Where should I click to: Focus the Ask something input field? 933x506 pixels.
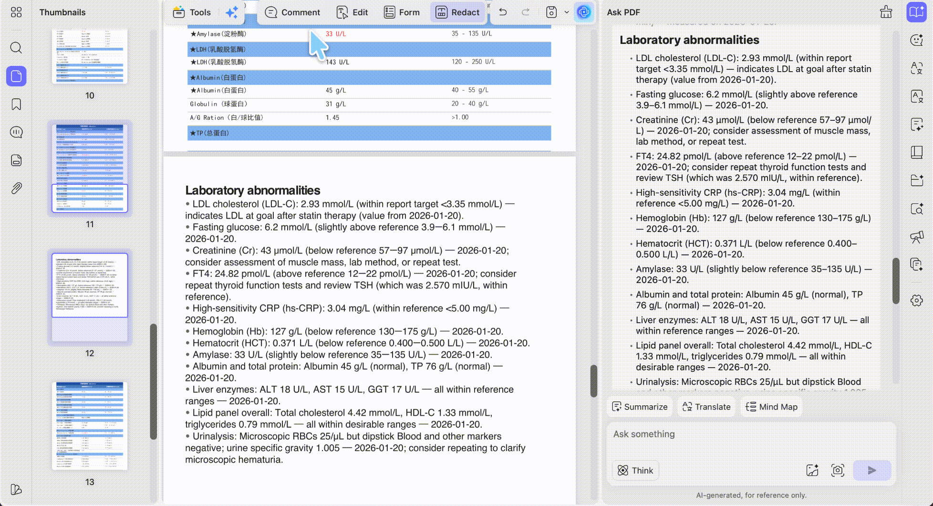click(x=751, y=434)
